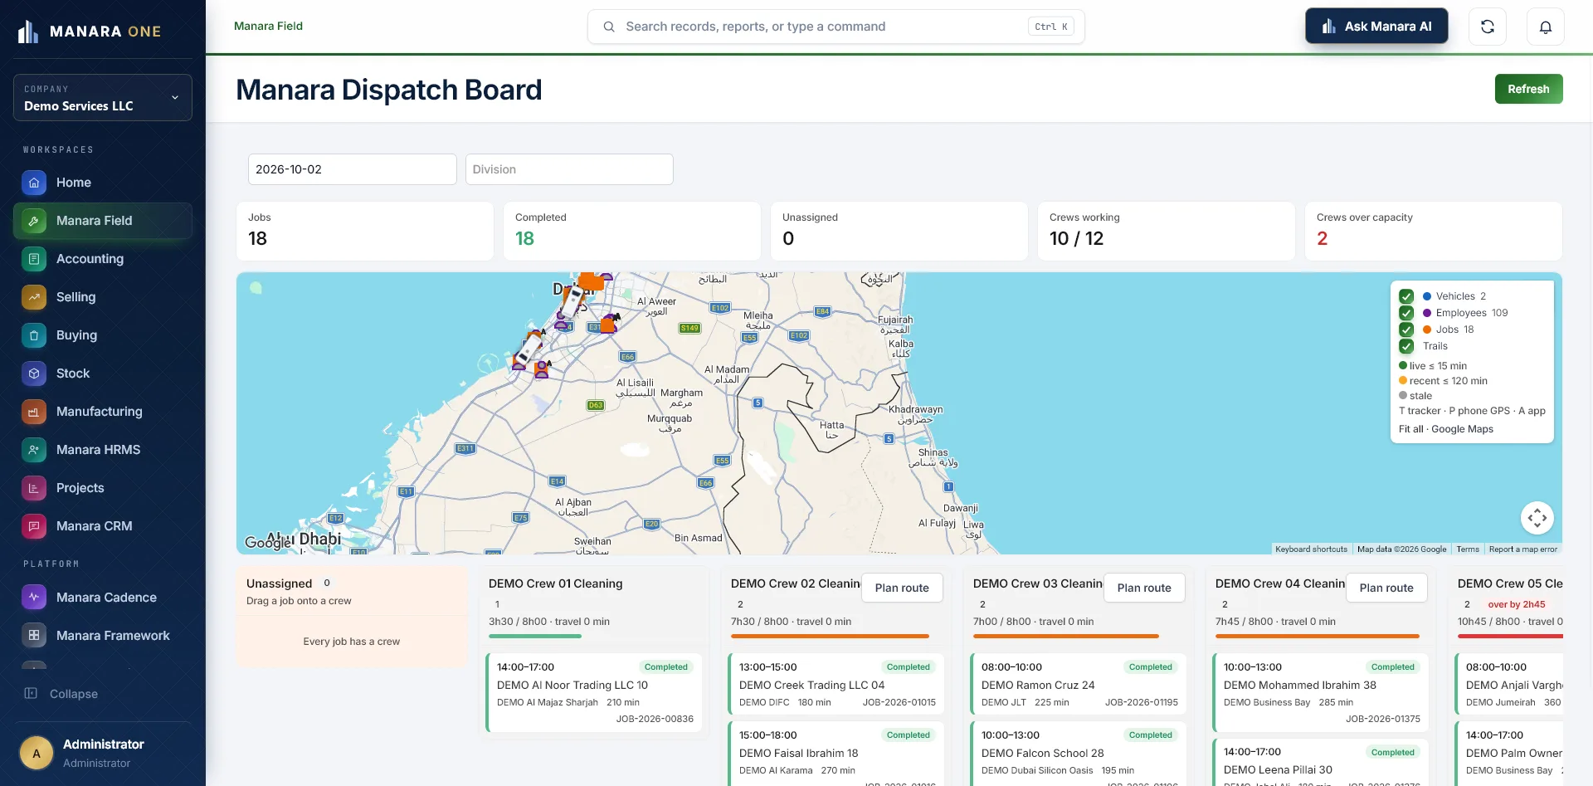
Task: Click Report a map error
Action: (x=1523, y=549)
